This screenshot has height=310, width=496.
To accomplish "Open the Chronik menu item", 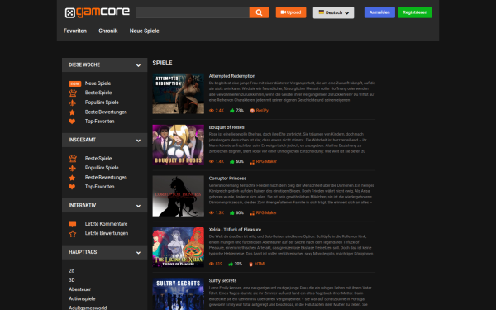I will (108, 31).
